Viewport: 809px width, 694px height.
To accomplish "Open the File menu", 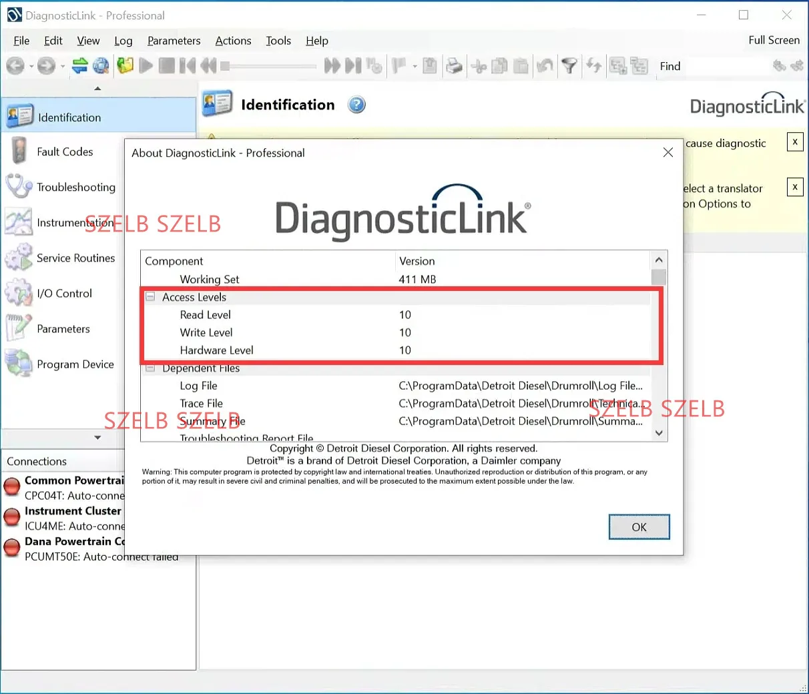I will click(21, 41).
